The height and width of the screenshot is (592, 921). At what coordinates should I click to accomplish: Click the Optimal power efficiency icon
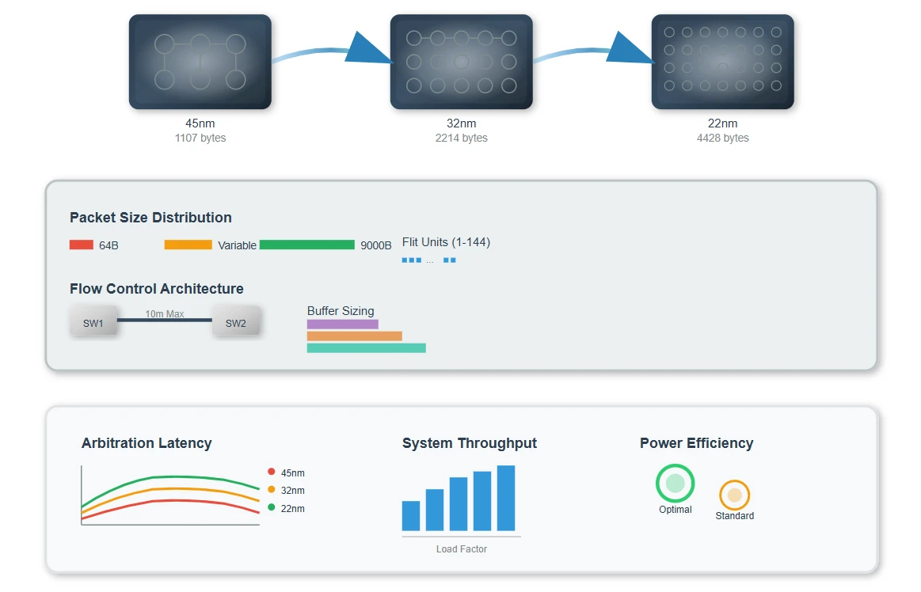tap(675, 484)
